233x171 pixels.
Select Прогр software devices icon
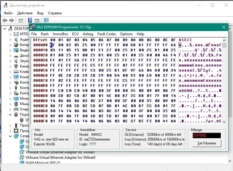tap(16, 125)
